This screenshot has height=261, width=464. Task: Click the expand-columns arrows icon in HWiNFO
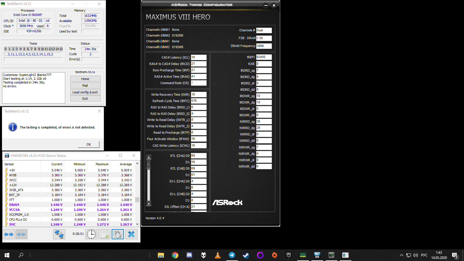(9, 234)
